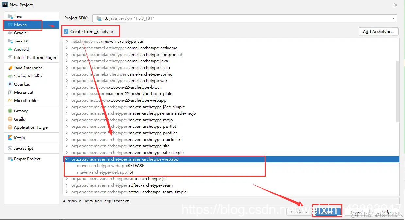Click the archetype list vertical scrollbar

397,92
